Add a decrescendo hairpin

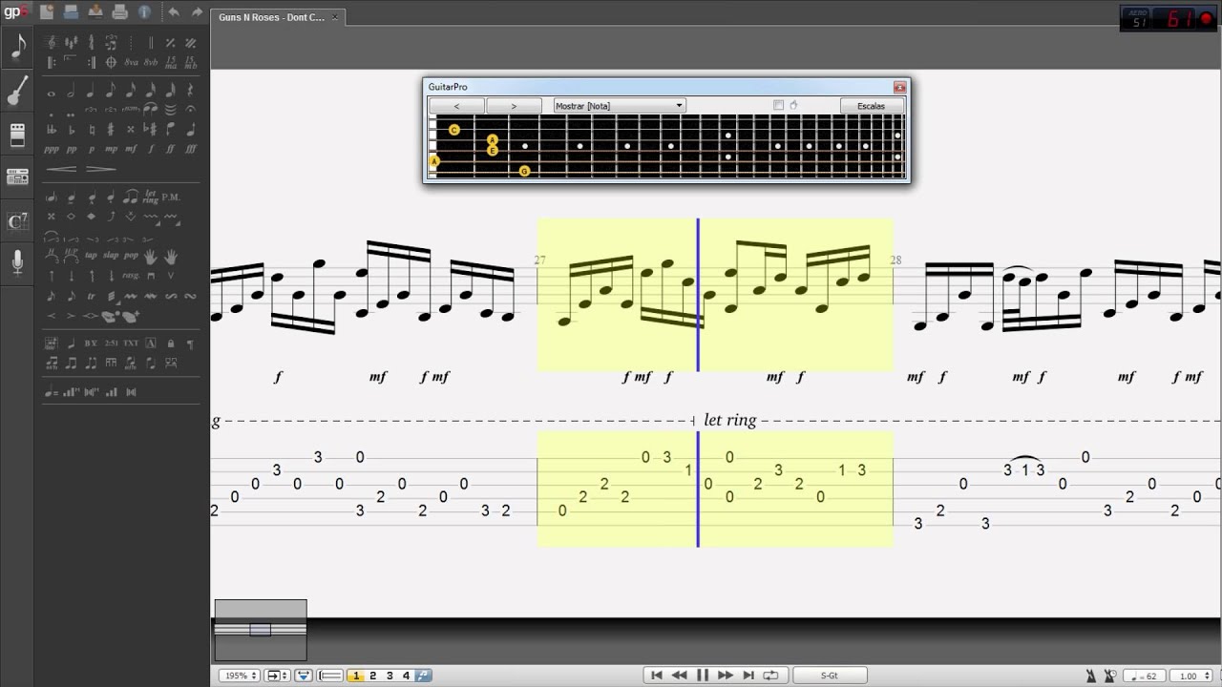(101, 169)
